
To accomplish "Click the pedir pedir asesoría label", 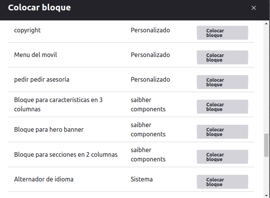I will pyautogui.click(x=42, y=79).
